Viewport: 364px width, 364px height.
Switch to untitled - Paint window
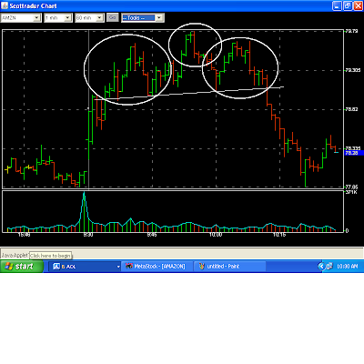(229, 267)
